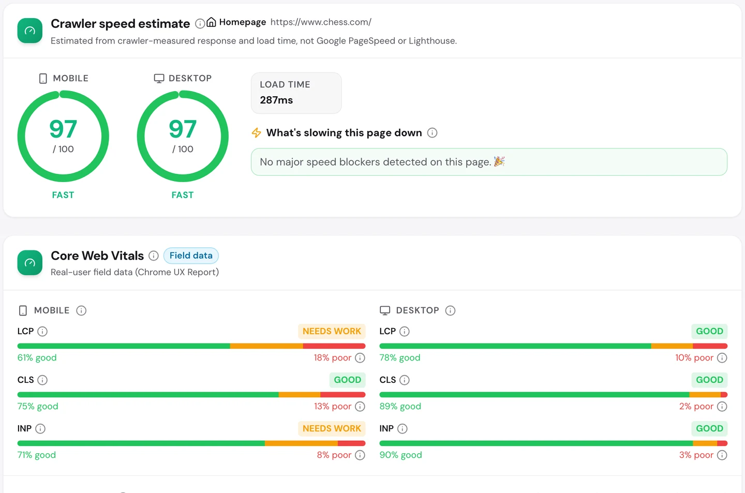Click 'Real-user field data (Chrome UX Report)' subtitle
This screenshot has width=745, height=493.
click(x=135, y=272)
